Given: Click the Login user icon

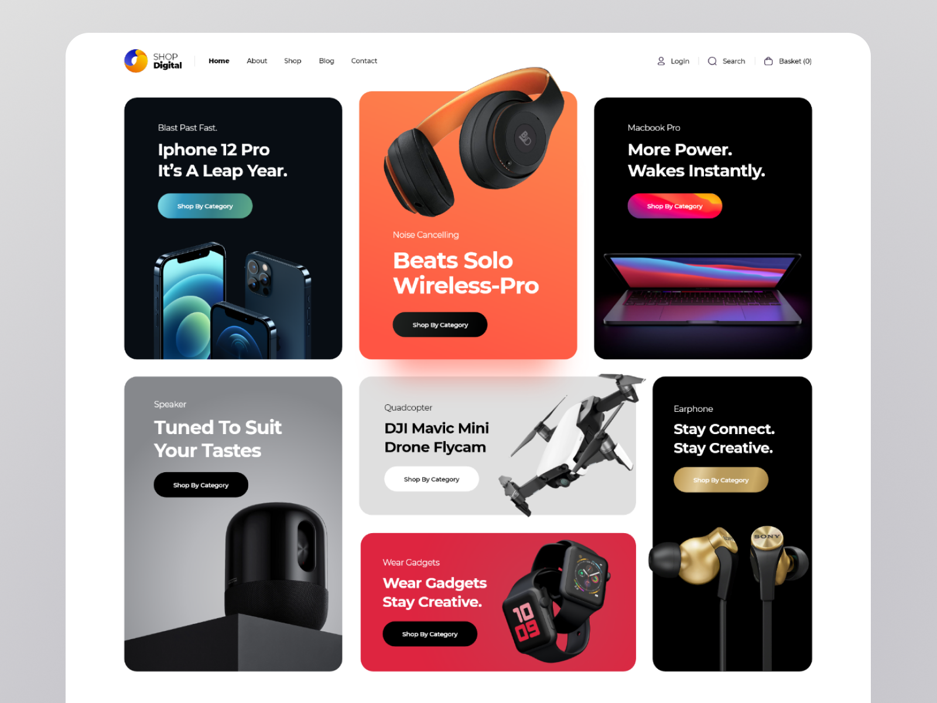Looking at the screenshot, I should pos(661,61).
